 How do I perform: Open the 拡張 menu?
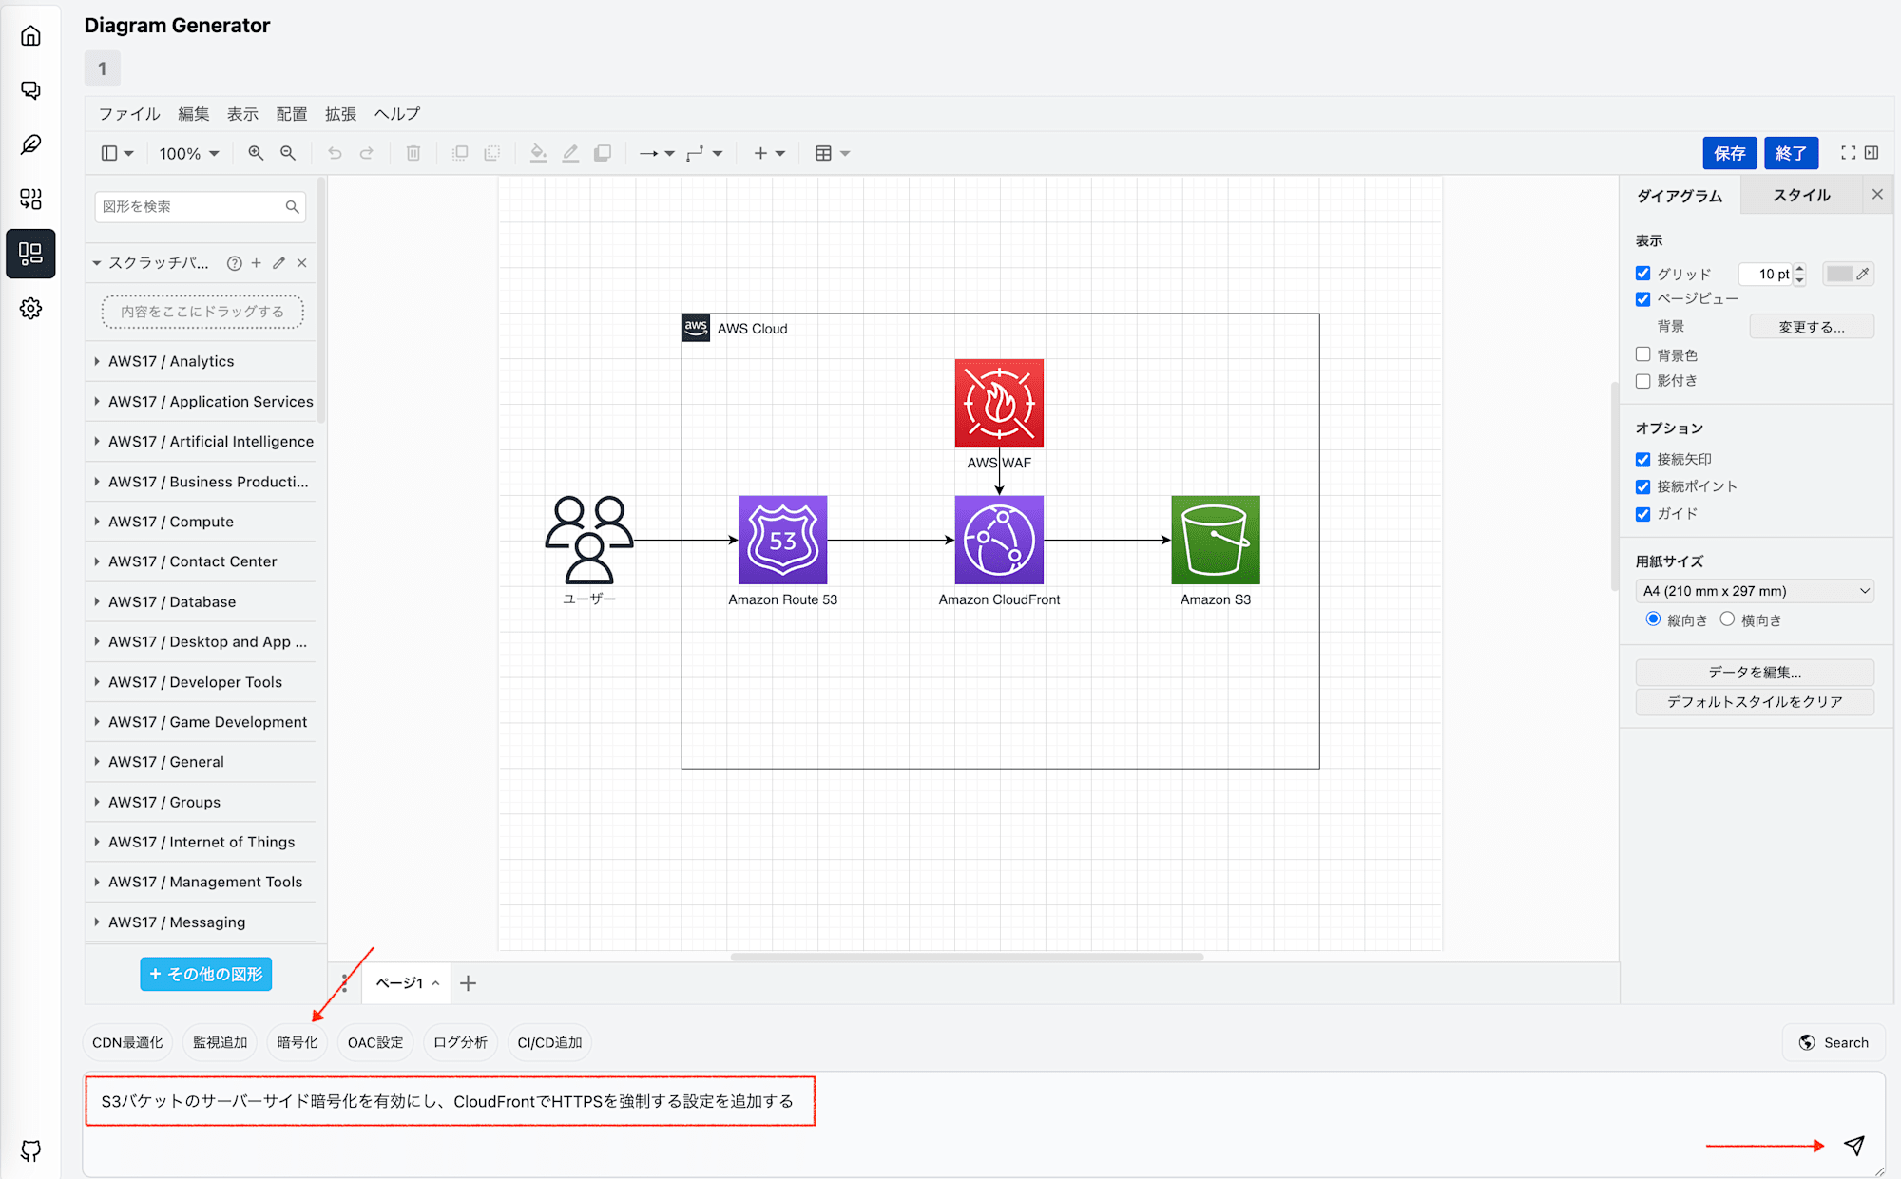point(341,114)
